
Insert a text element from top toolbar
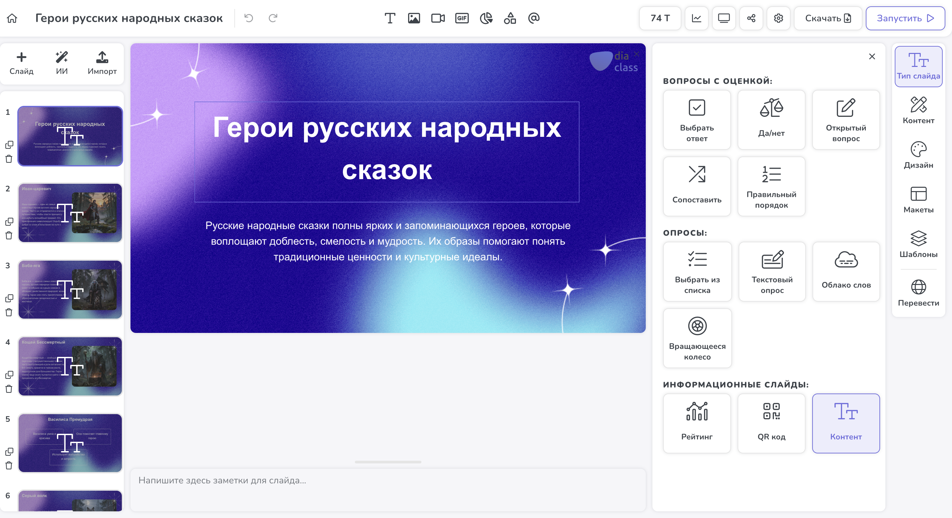(390, 18)
